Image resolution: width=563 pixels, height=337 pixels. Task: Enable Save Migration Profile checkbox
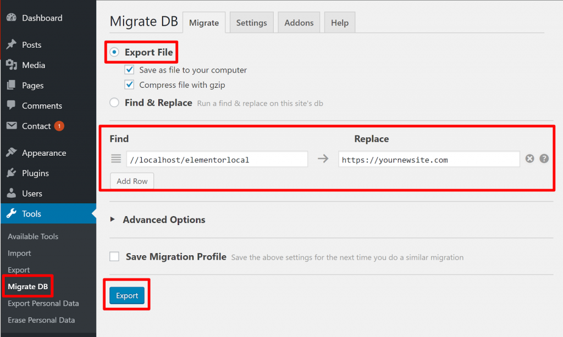[114, 257]
